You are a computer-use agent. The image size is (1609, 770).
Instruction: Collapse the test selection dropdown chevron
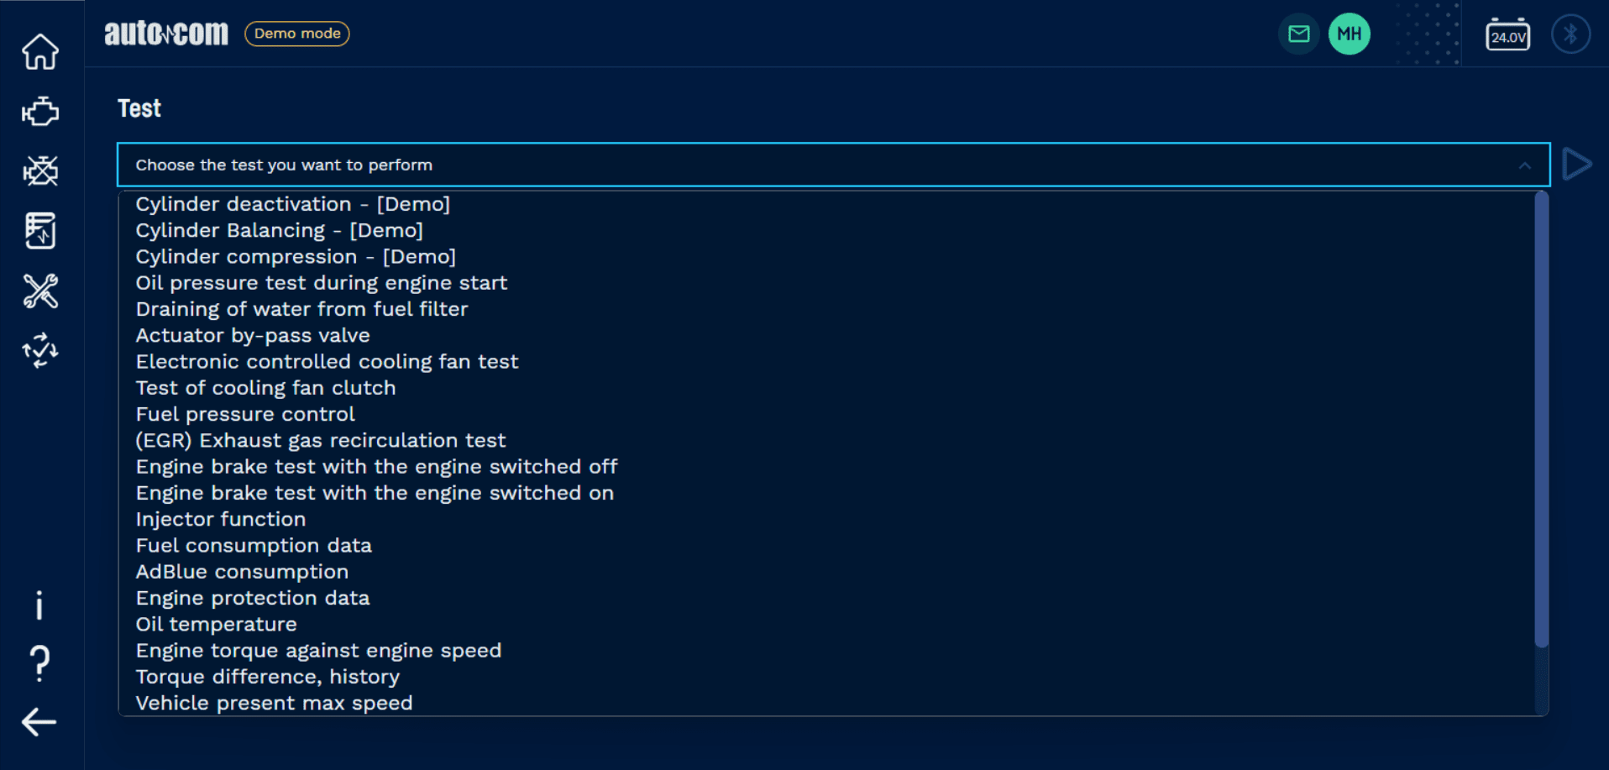tap(1524, 165)
